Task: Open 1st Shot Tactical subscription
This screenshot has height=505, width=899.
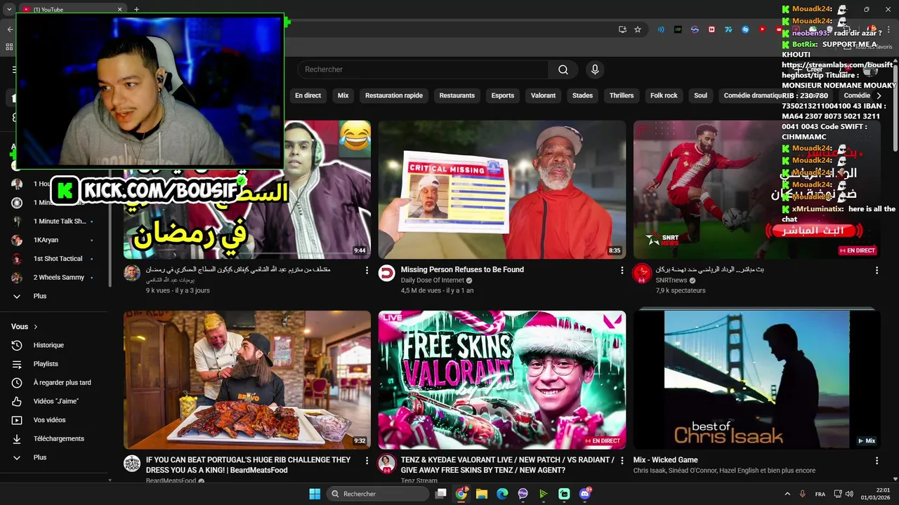Action: click(x=58, y=259)
